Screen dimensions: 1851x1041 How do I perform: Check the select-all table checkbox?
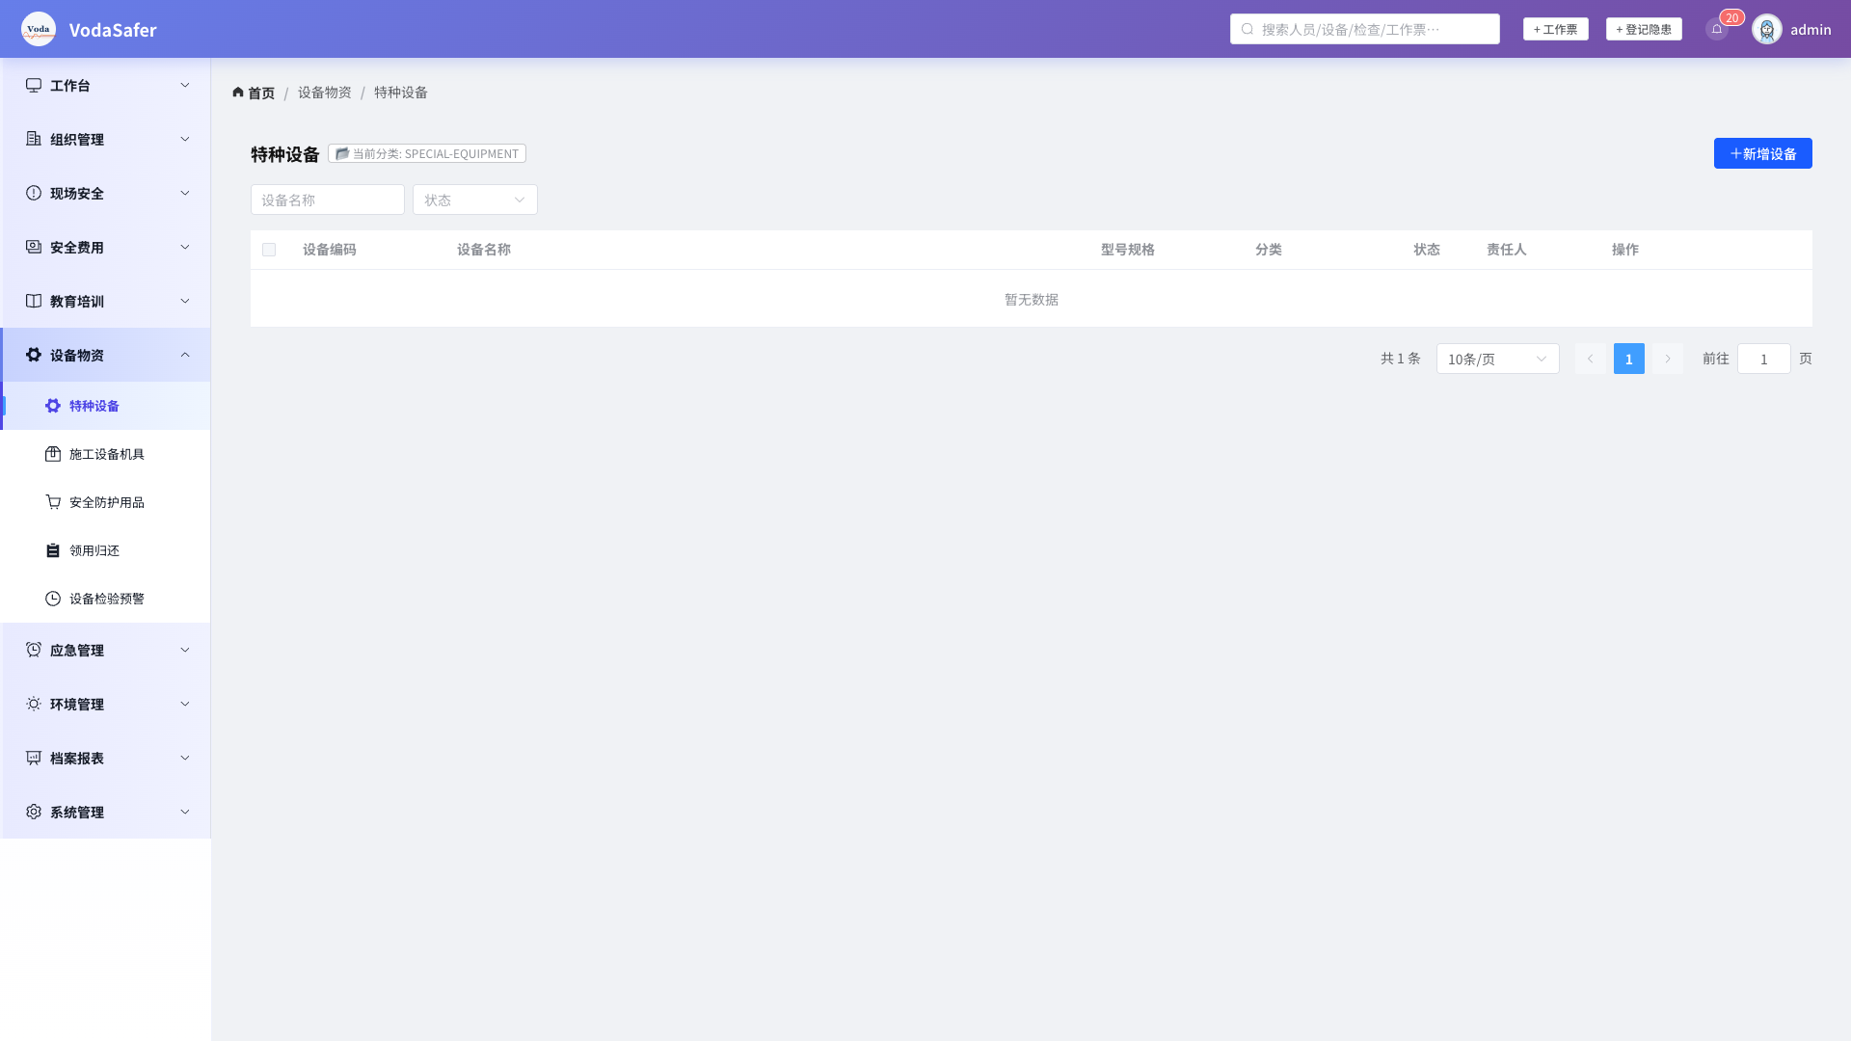[x=269, y=250]
